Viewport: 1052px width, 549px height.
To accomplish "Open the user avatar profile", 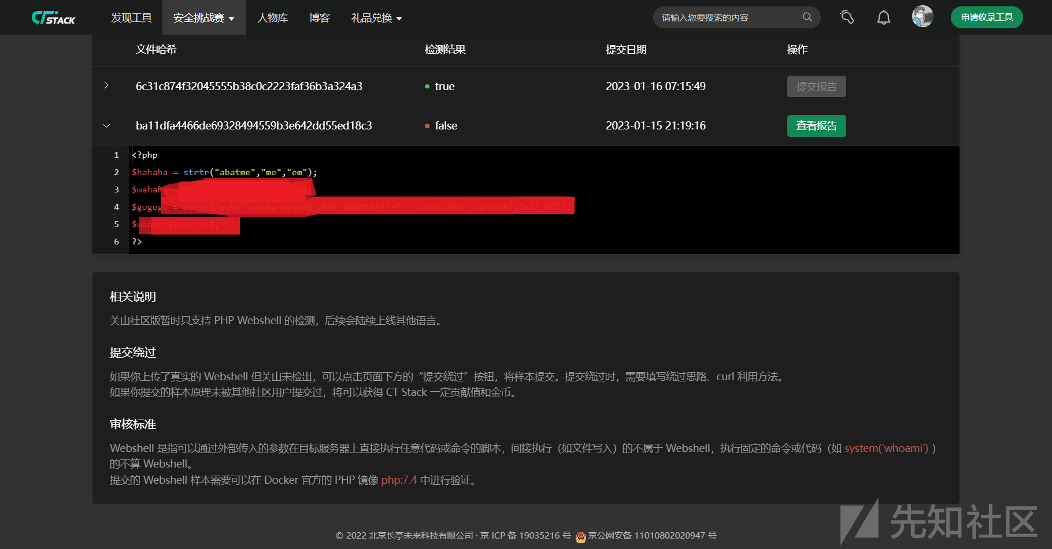I will (923, 17).
